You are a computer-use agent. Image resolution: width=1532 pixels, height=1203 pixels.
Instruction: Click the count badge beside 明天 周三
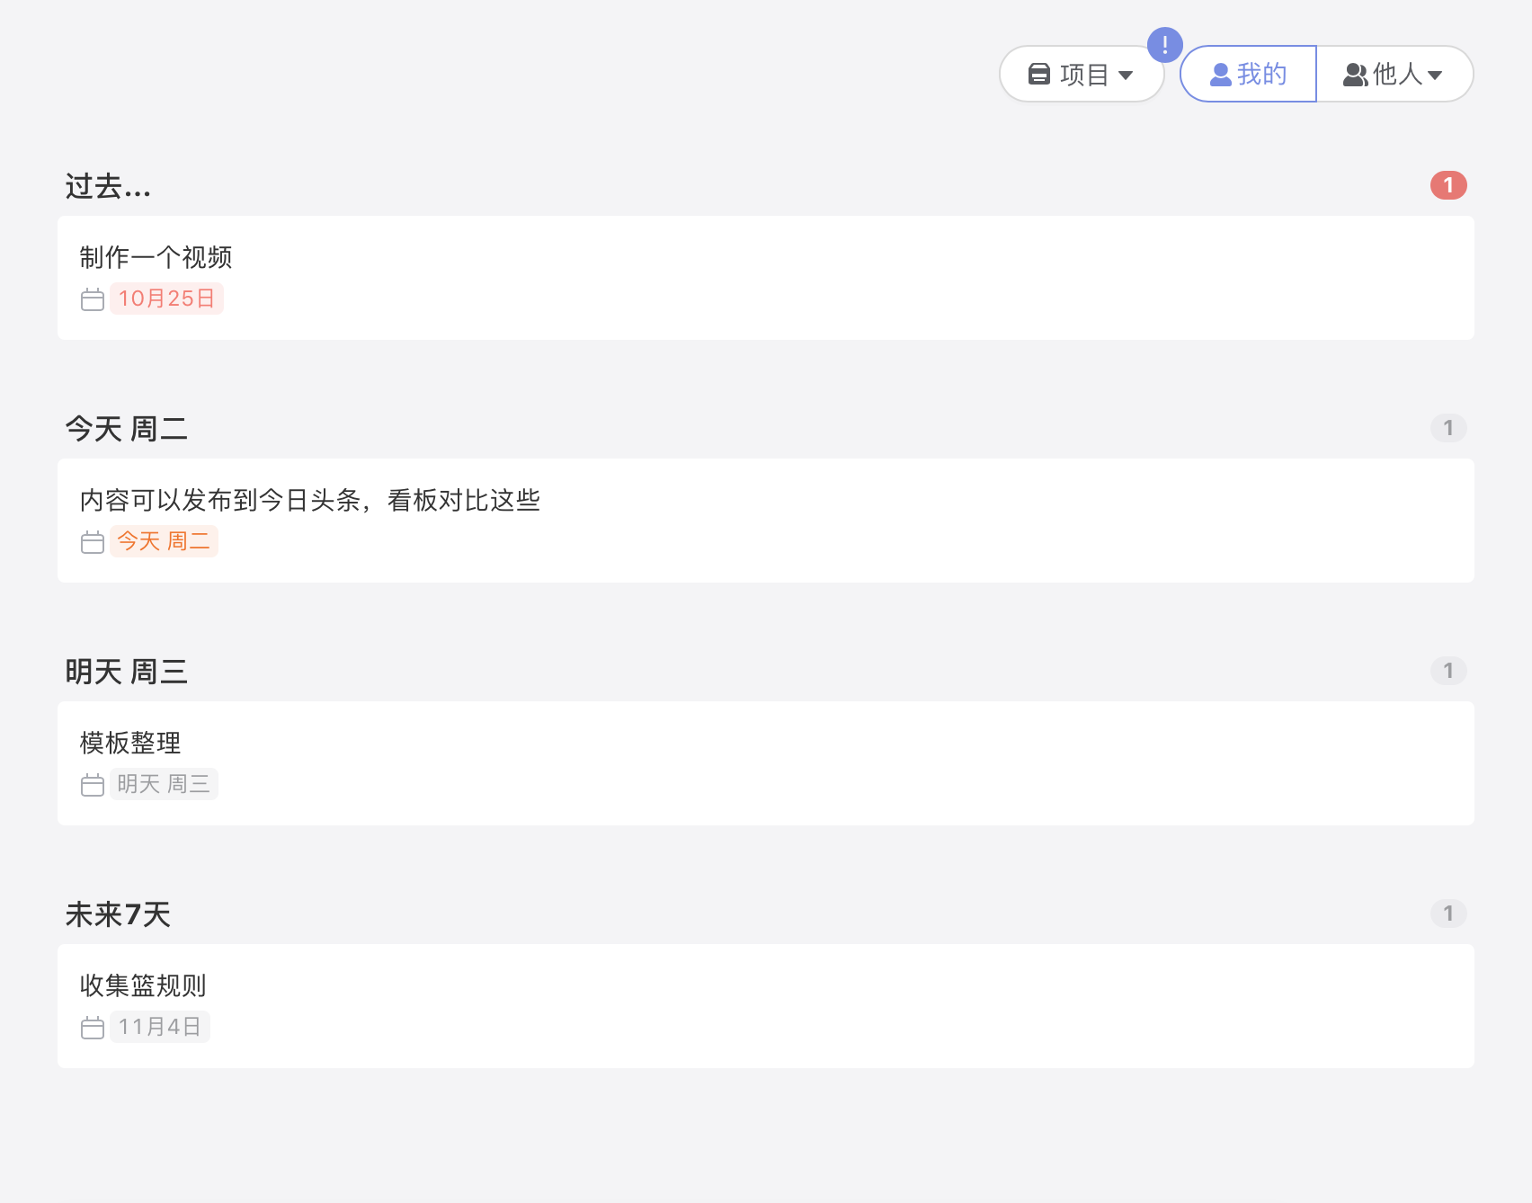[1447, 671]
